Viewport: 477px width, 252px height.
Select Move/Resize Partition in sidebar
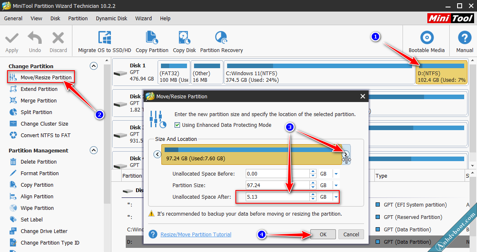[41, 77]
